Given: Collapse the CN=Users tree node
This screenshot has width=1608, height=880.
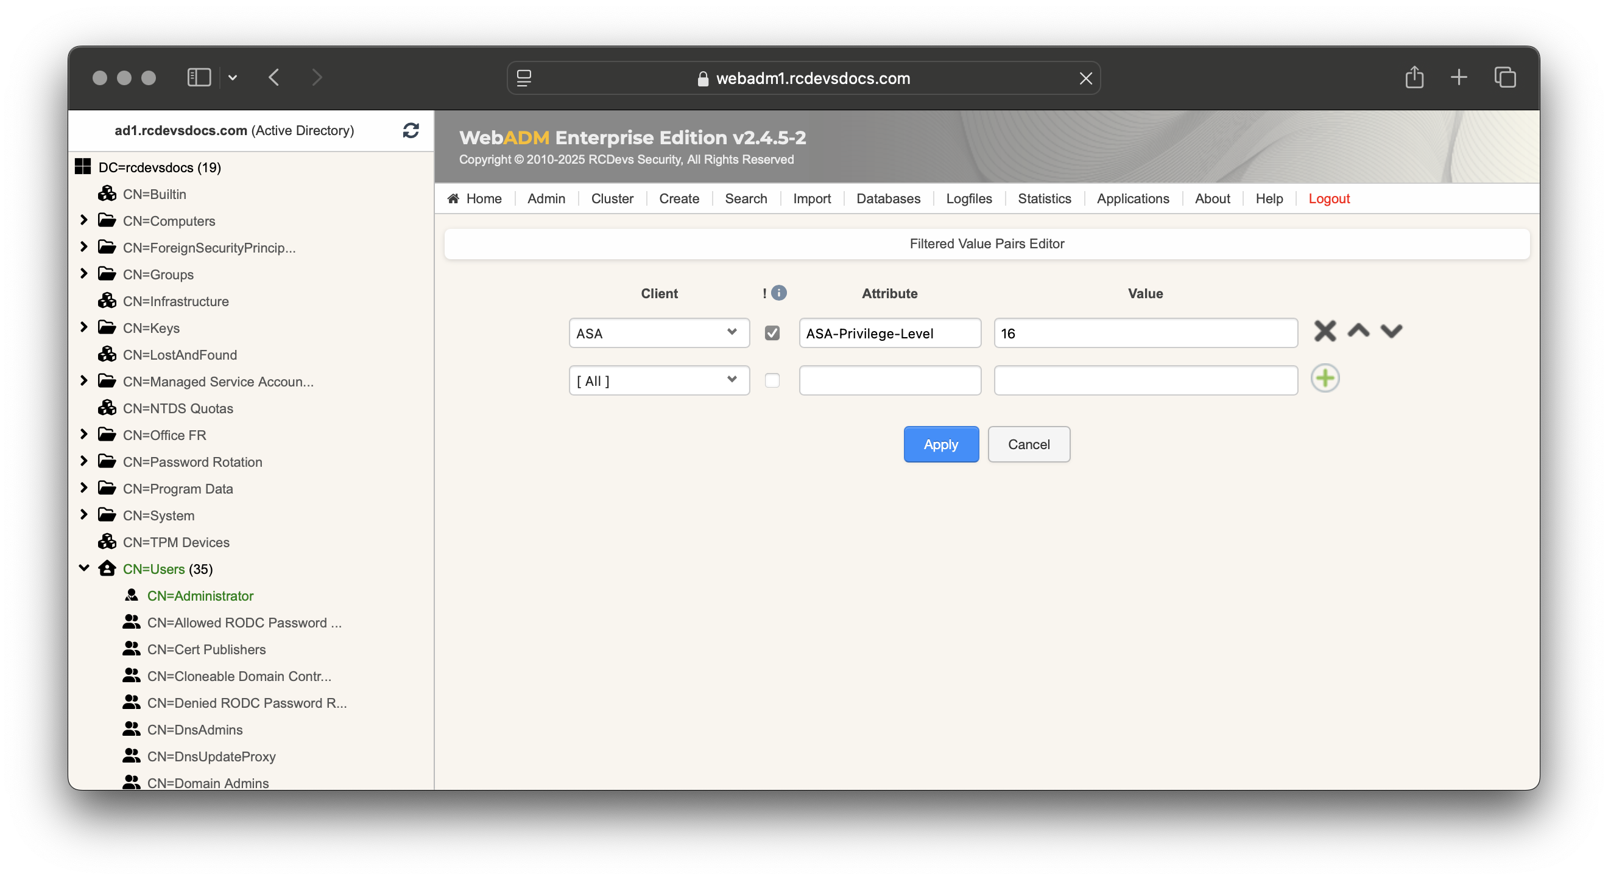Looking at the screenshot, I should (x=83, y=568).
